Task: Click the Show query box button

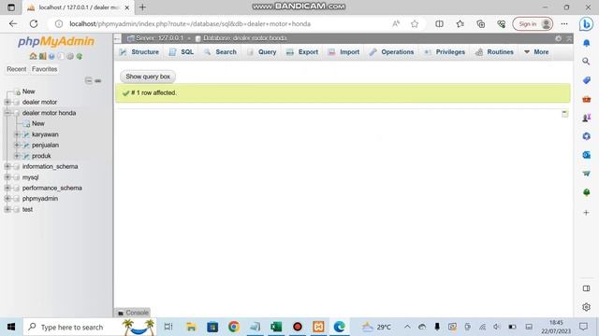Action: [148, 77]
